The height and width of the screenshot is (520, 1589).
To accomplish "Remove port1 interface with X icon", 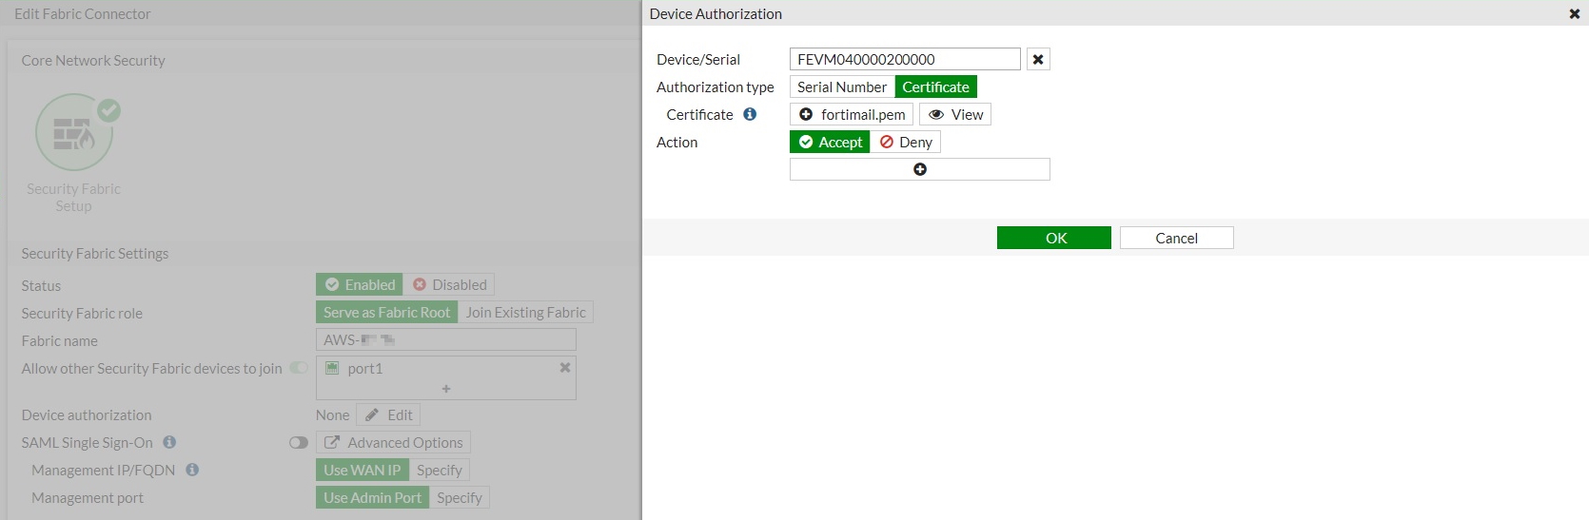I will coord(565,368).
